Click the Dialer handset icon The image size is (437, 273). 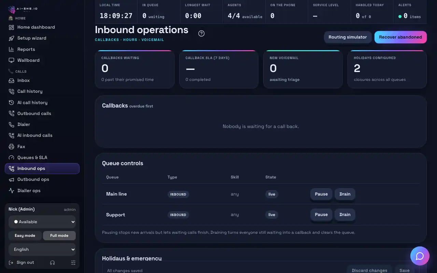[11, 125]
